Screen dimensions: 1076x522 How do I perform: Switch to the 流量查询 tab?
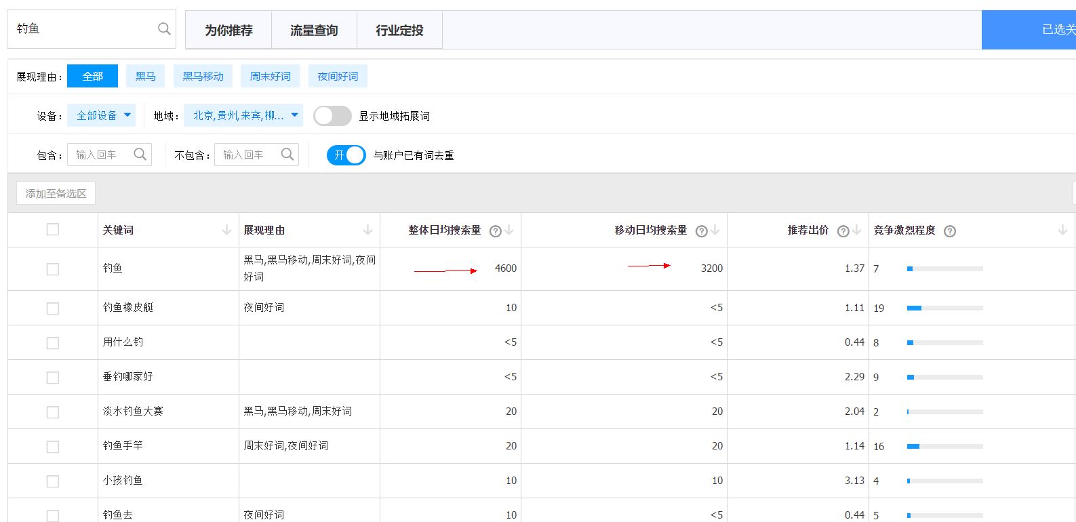(x=314, y=31)
